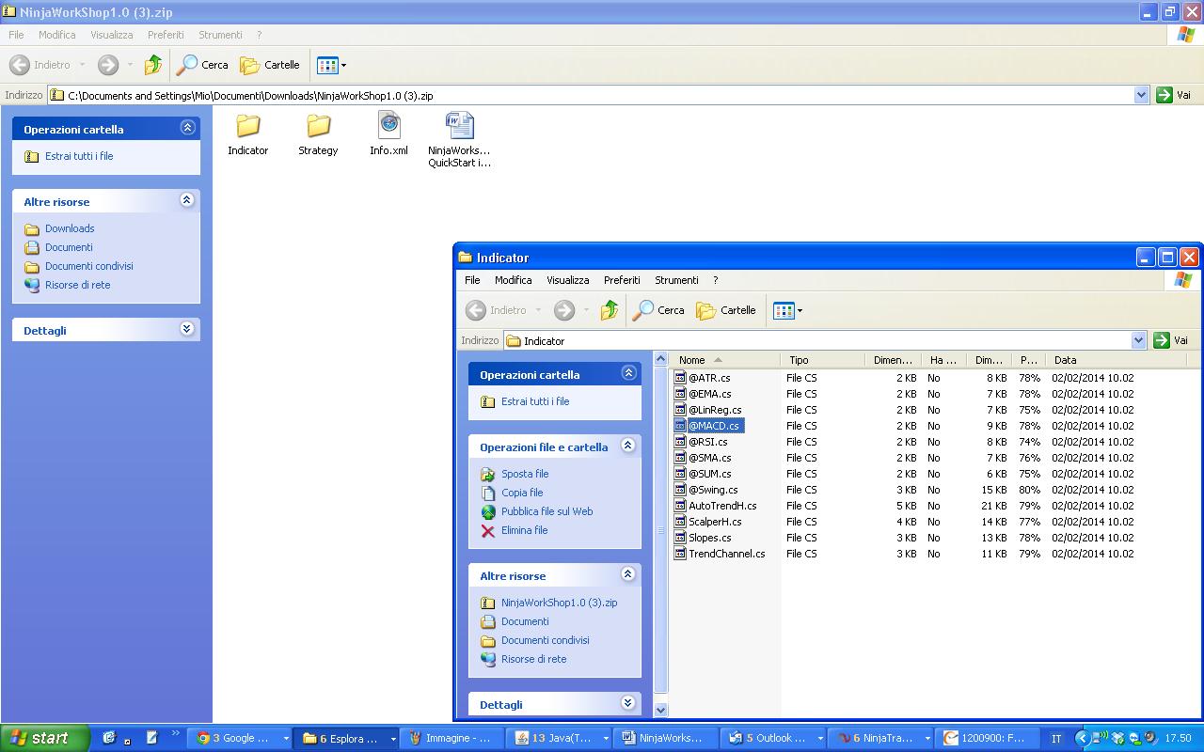
Task: Open Risorse di rete in the Indicator window sidebar
Action: click(533, 659)
